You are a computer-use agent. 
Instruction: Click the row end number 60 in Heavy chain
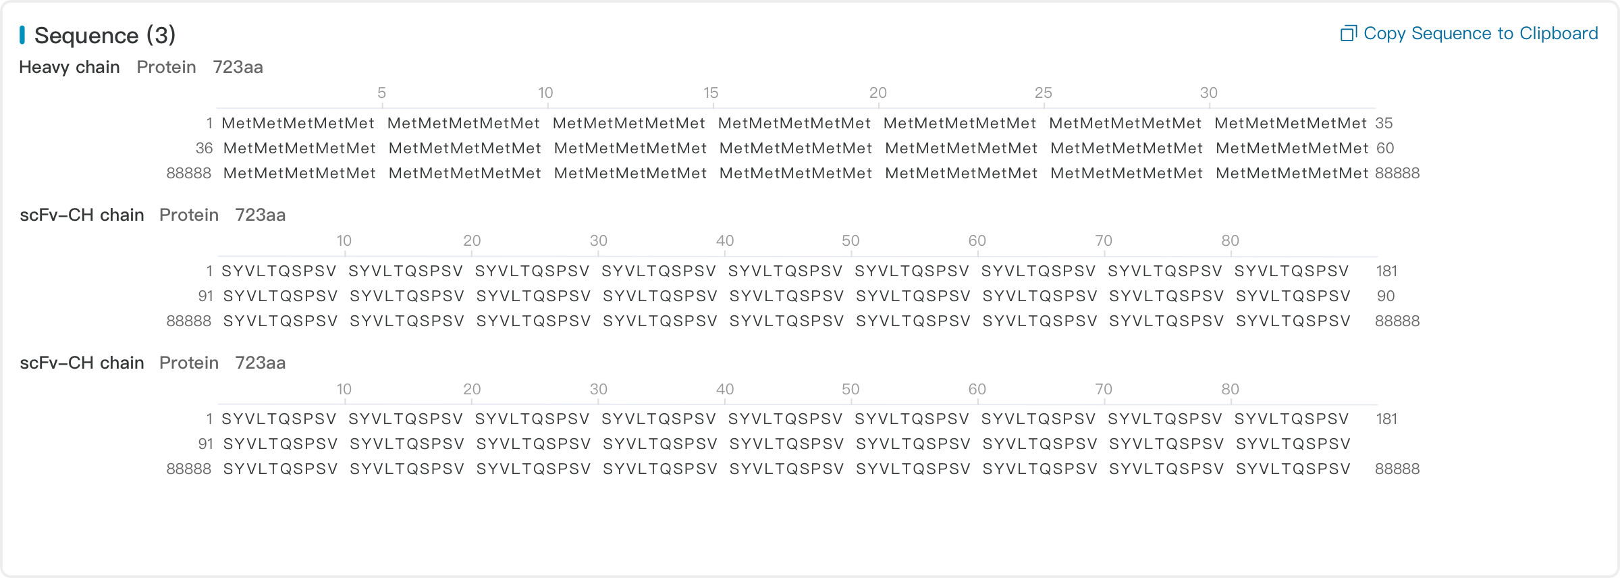1385,148
